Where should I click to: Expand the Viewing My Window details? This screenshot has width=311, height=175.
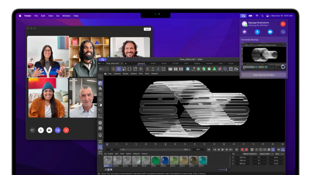click(x=258, y=25)
